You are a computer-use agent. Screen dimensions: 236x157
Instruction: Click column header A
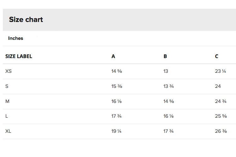point(113,56)
